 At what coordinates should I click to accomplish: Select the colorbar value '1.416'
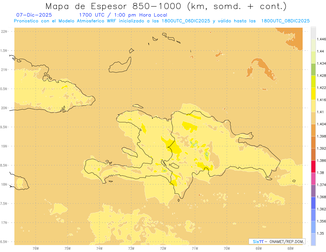(321, 100)
